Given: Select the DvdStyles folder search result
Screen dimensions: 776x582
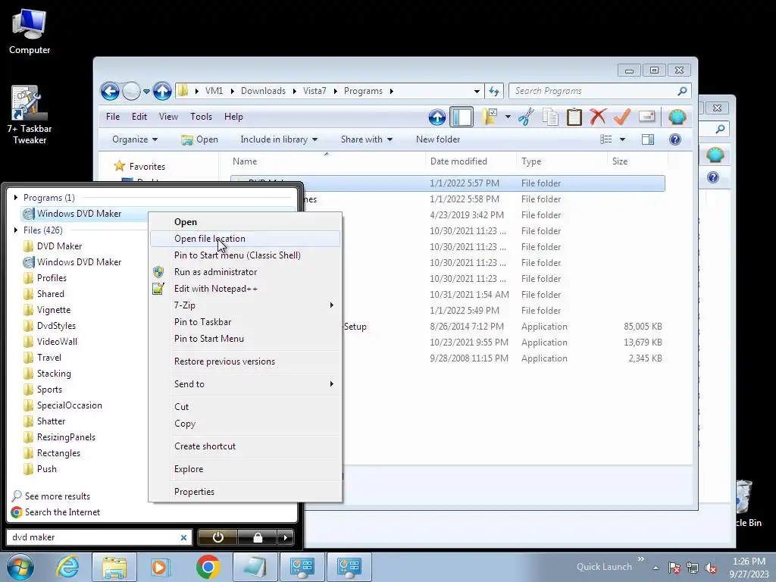Looking at the screenshot, I should pos(56,326).
